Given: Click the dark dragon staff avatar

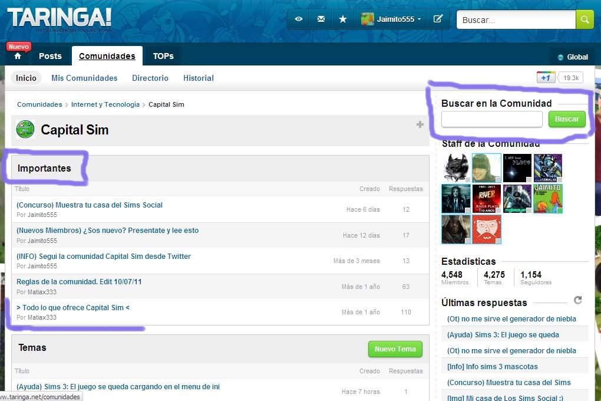Looking at the screenshot, I should [x=455, y=167].
